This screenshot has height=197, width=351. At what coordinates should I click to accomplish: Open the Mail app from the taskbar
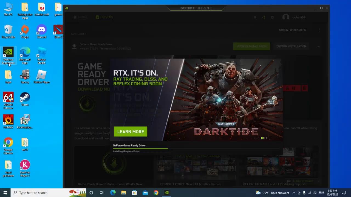pyautogui.click(x=145, y=193)
